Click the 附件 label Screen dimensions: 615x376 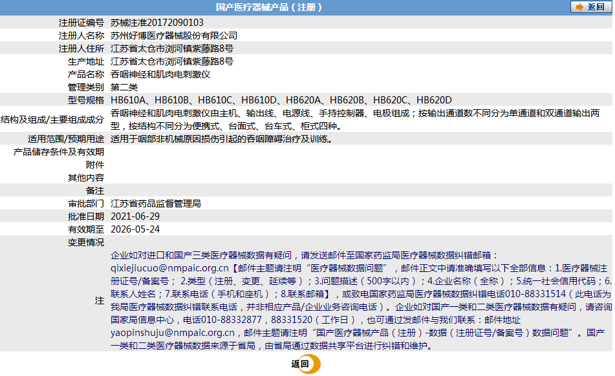[95, 165]
